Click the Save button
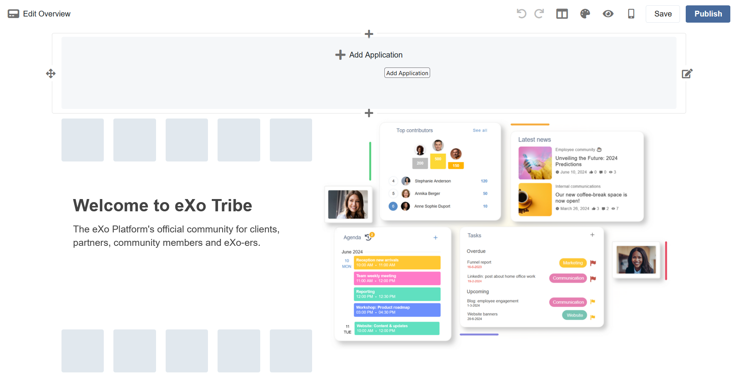738x377 pixels. coord(663,14)
